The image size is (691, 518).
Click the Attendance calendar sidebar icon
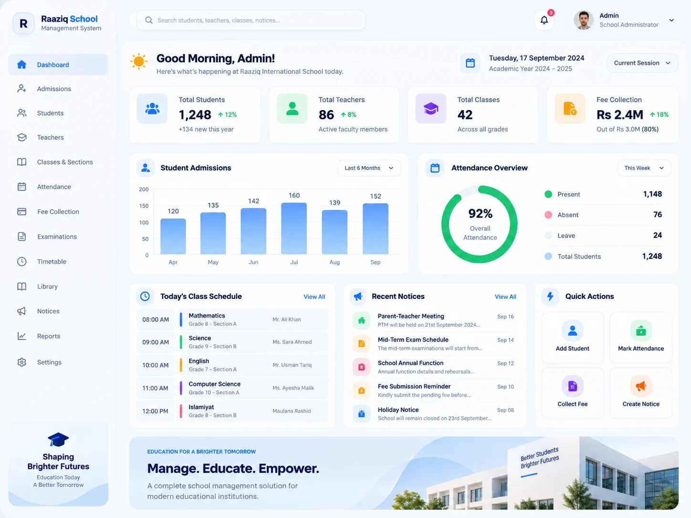[x=21, y=187]
